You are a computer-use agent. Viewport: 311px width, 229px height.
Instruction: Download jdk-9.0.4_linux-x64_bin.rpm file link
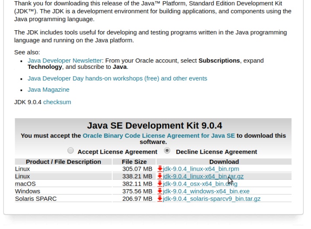pyautogui.click(x=201, y=169)
